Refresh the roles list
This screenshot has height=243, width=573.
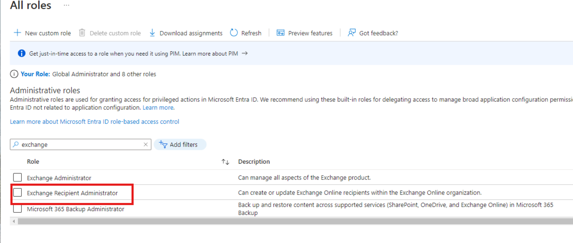233,33
